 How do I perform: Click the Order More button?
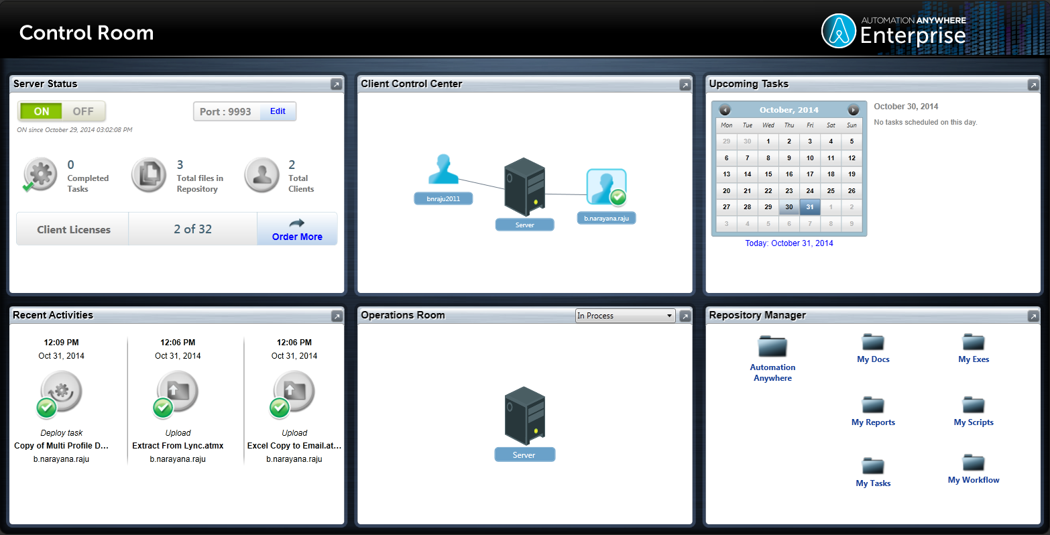pyautogui.click(x=296, y=231)
